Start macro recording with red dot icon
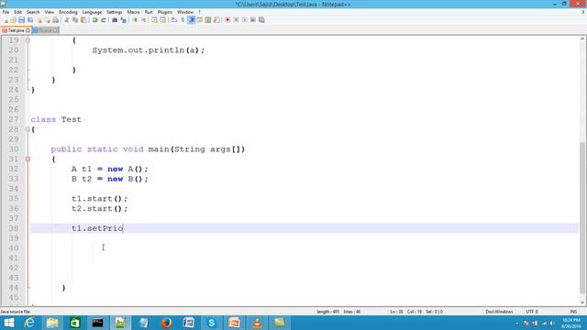The height and width of the screenshot is (330, 587). point(227,20)
